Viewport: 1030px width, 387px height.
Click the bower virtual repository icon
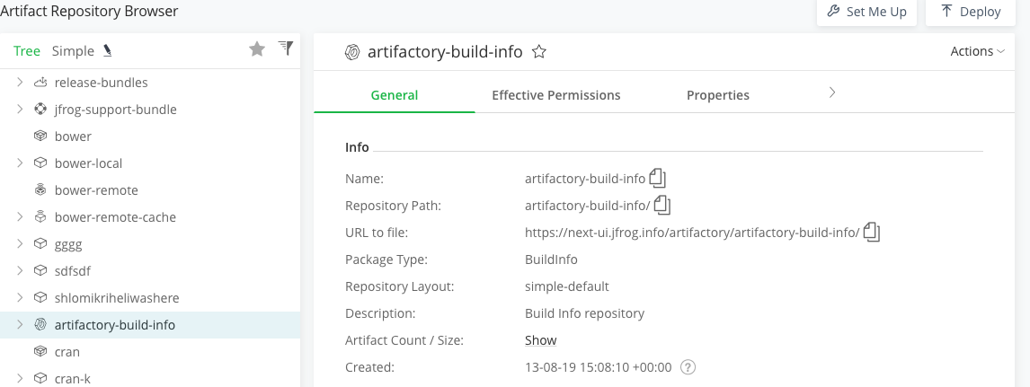pos(40,136)
